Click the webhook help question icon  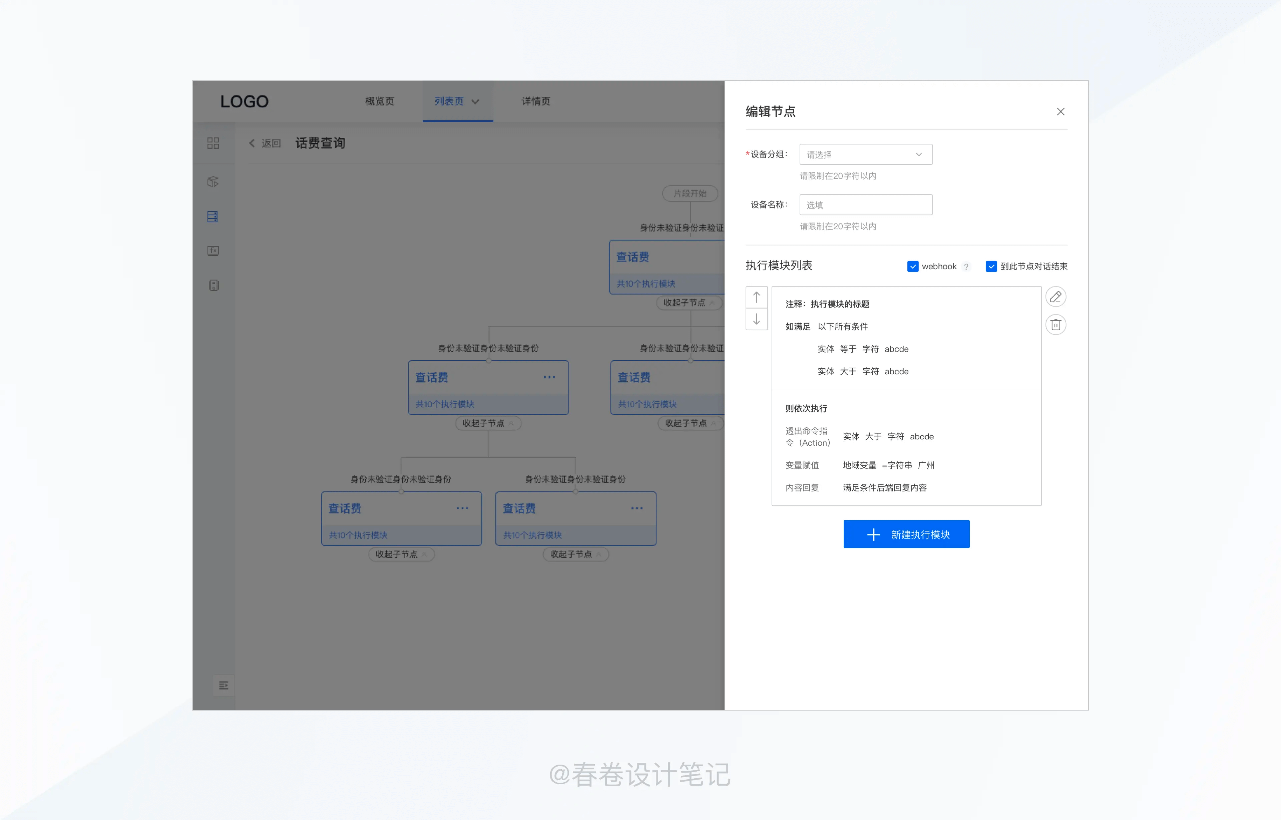pyautogui.click(x=966, y=267)
